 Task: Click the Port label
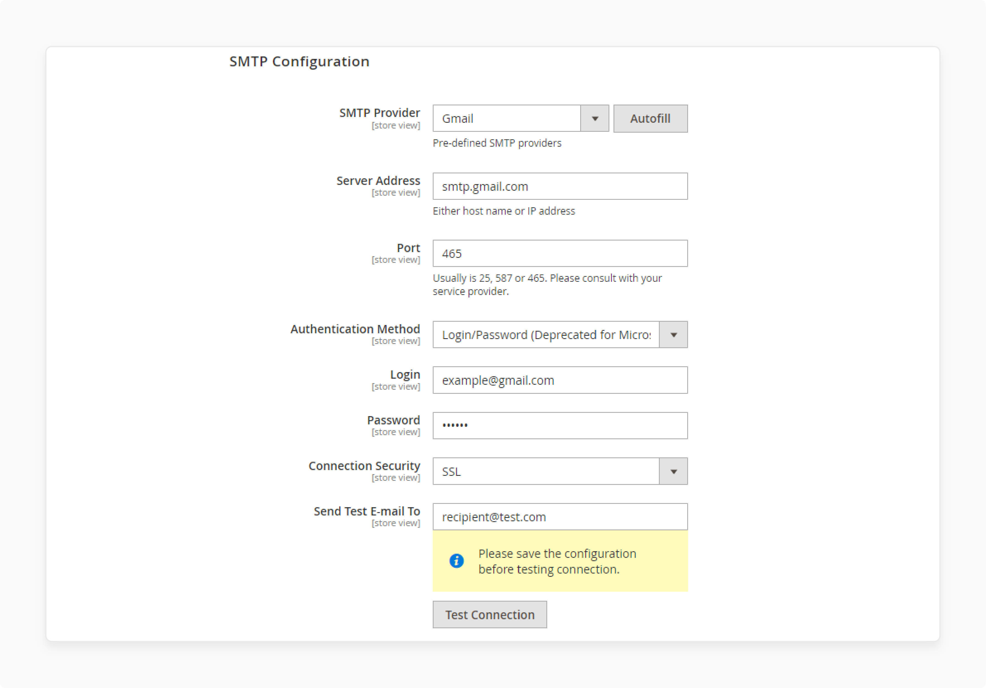pos(408,248)
